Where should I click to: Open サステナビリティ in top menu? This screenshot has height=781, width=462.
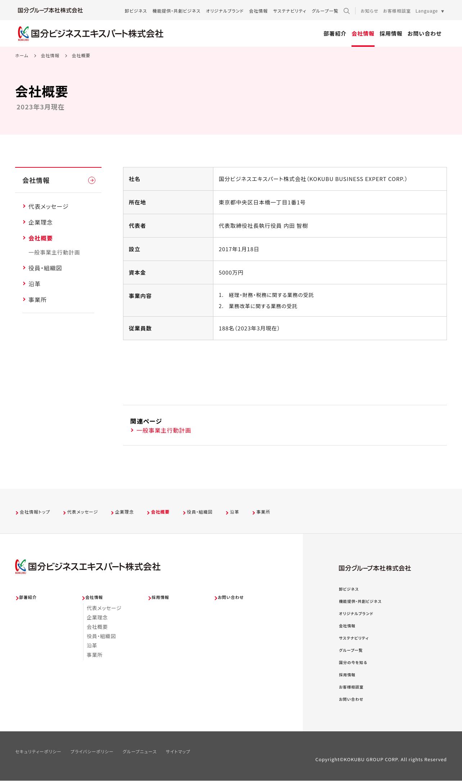tap(290, 11)
